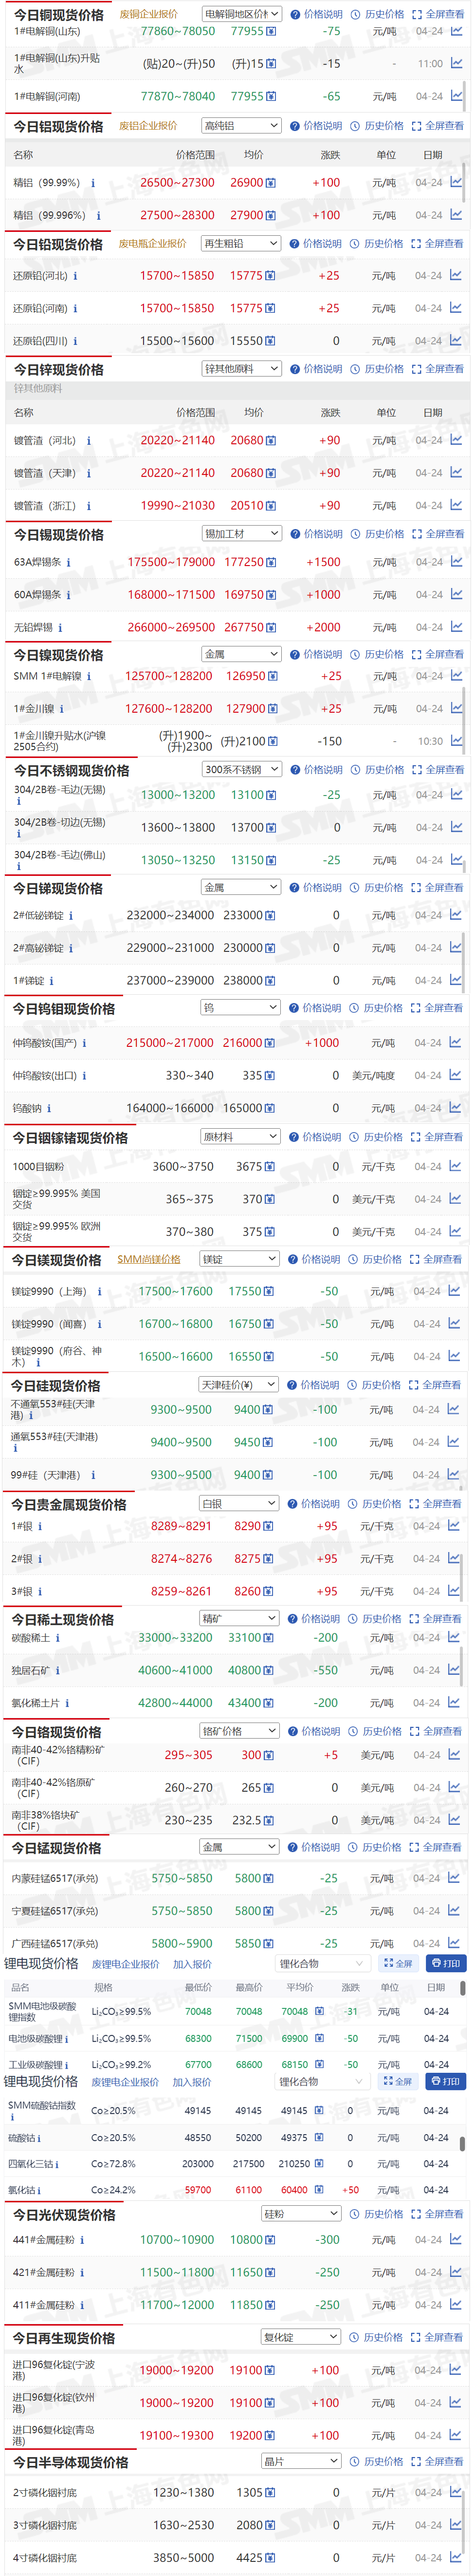Open the 钨 dropdown in tungsten-molybdenum section

point(240,1008)
